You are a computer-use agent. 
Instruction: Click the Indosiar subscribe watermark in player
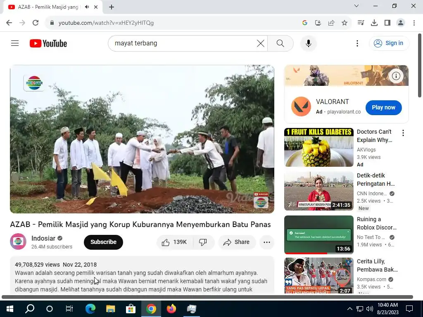(x=261, y=200)
